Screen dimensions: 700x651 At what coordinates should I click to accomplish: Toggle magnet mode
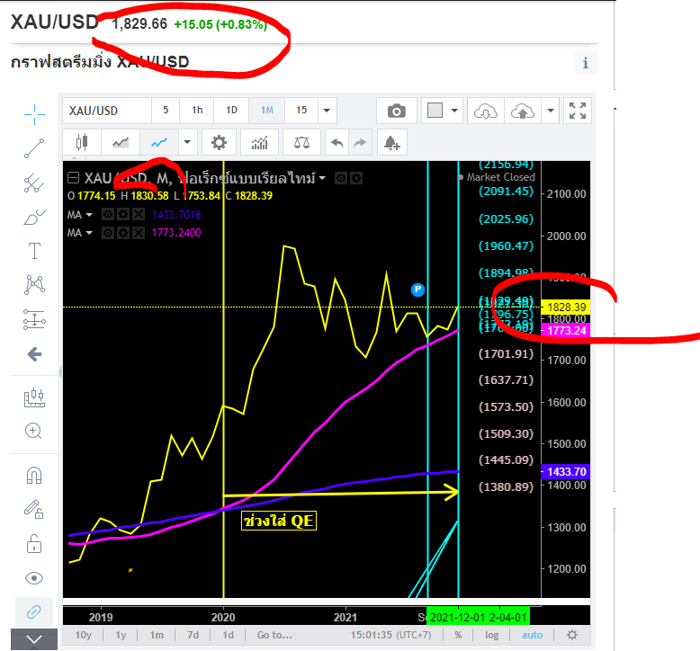pyautogui.click(x=34, y=475)
